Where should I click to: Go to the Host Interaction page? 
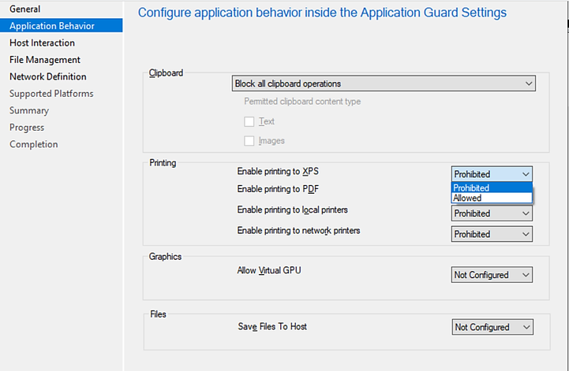pyautogui.click(x=42, y=43)
